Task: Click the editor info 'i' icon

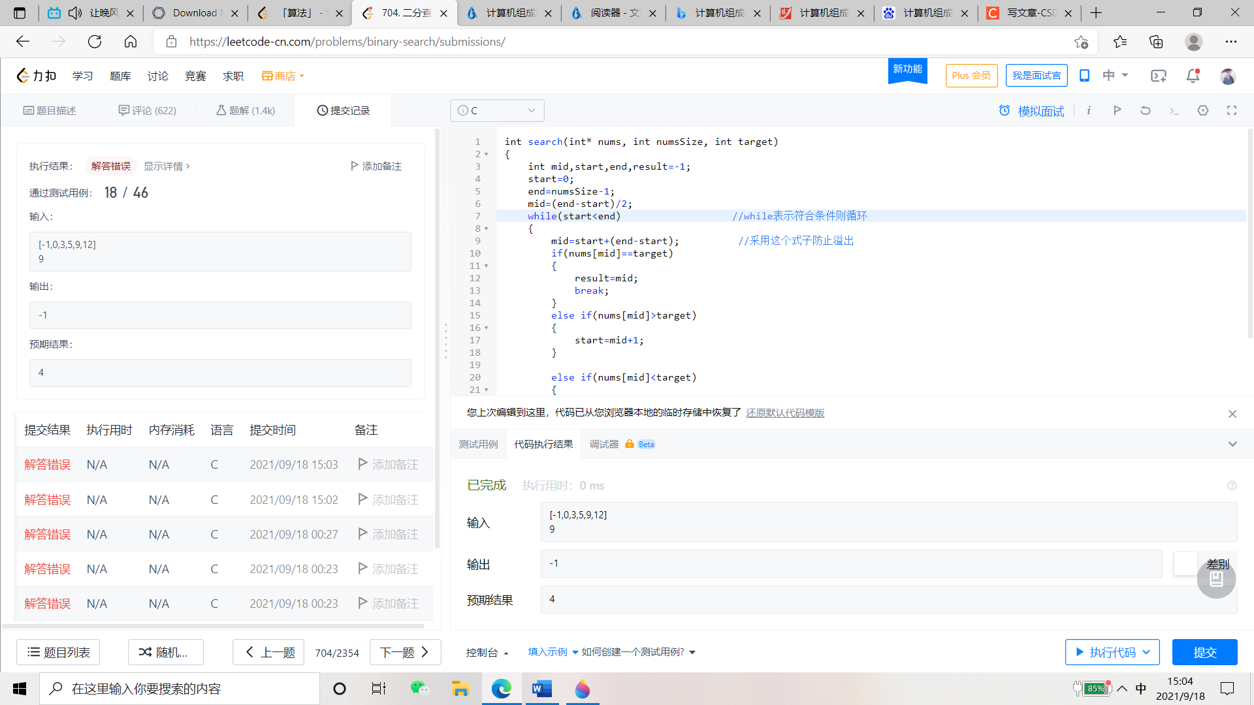Action: tap(1089, 110)
